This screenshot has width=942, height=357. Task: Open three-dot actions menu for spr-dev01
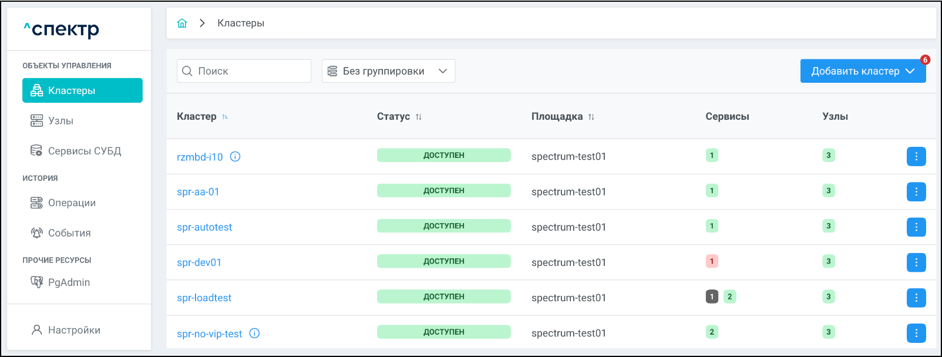coord(916,262)
